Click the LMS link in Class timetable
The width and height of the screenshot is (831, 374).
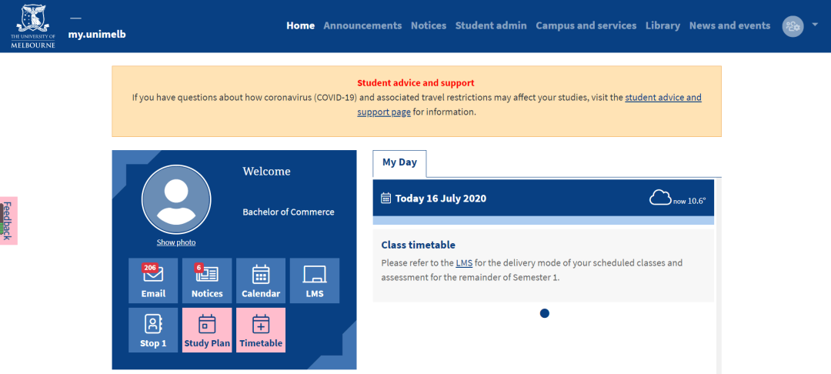point(464,262)
